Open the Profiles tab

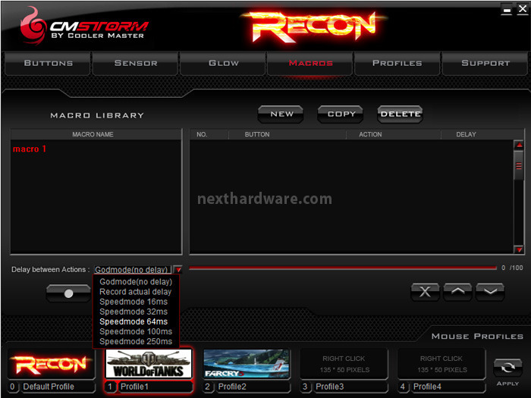pyautogui.click(x=397, y=63)
